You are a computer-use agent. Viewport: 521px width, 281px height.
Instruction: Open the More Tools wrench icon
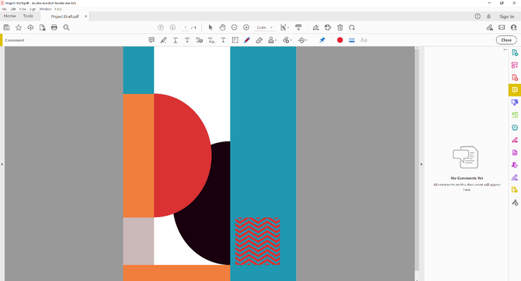coord(515,203)
